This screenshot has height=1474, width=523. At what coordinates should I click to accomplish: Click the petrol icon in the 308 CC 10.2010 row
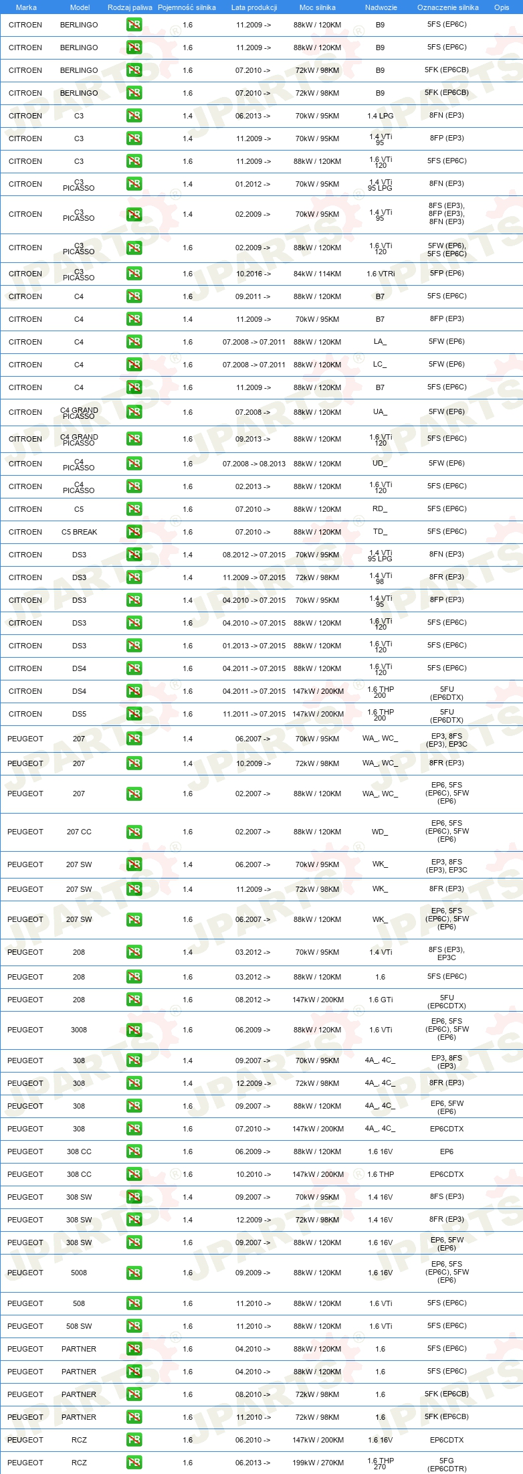click(134, 1174)
